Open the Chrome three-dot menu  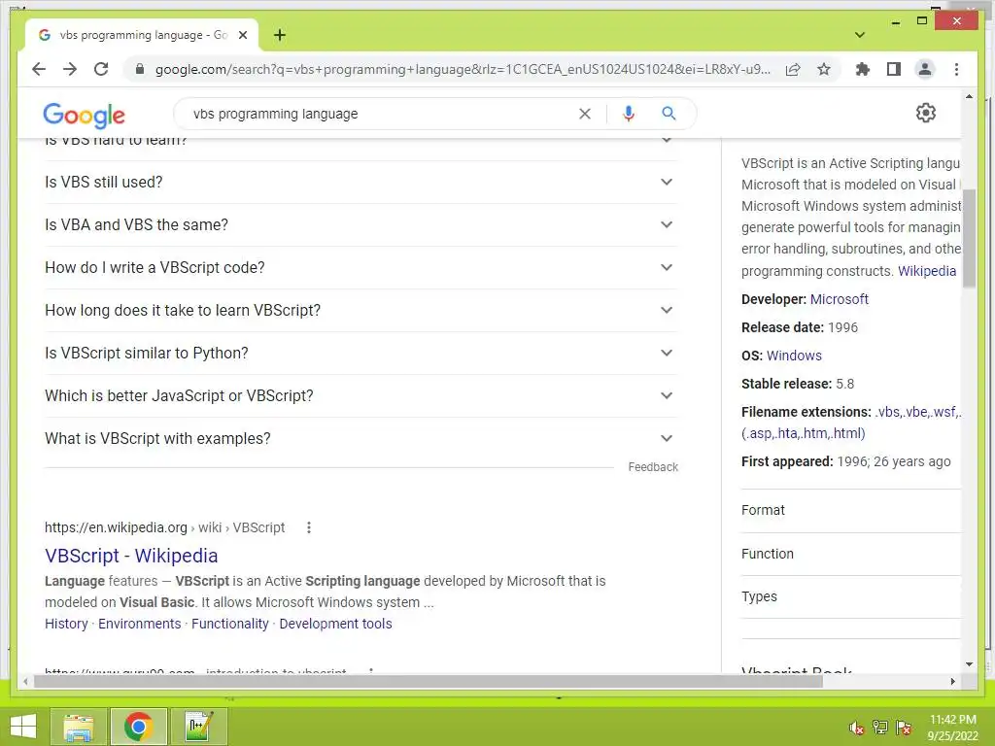point(956,69)
